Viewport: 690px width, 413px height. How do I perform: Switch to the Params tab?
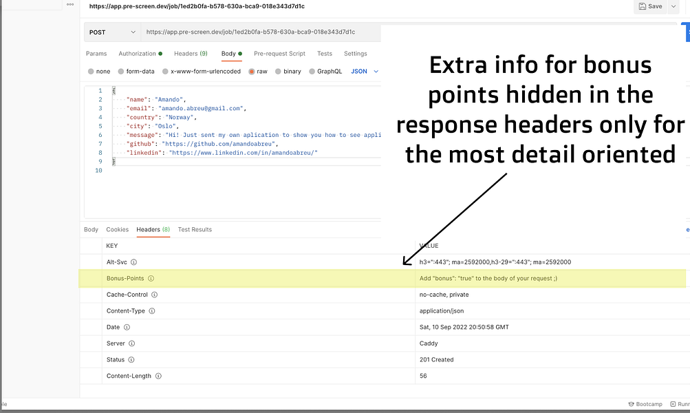[96, 54]
